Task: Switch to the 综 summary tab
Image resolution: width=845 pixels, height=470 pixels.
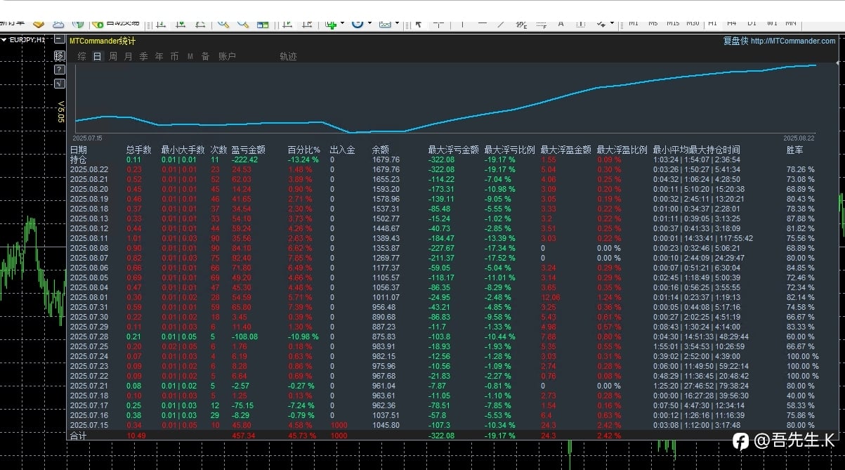Action: click(82, 56)
